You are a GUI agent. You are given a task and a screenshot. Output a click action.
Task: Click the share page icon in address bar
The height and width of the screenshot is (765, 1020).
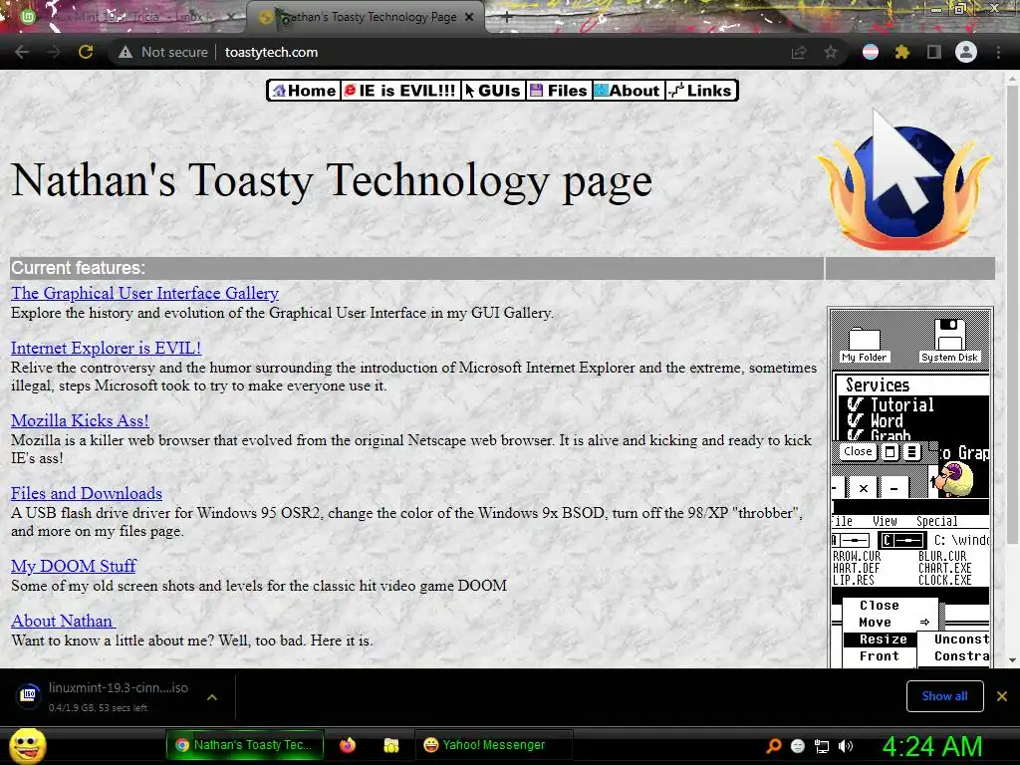pyautogui.click(x=798, y=52)
